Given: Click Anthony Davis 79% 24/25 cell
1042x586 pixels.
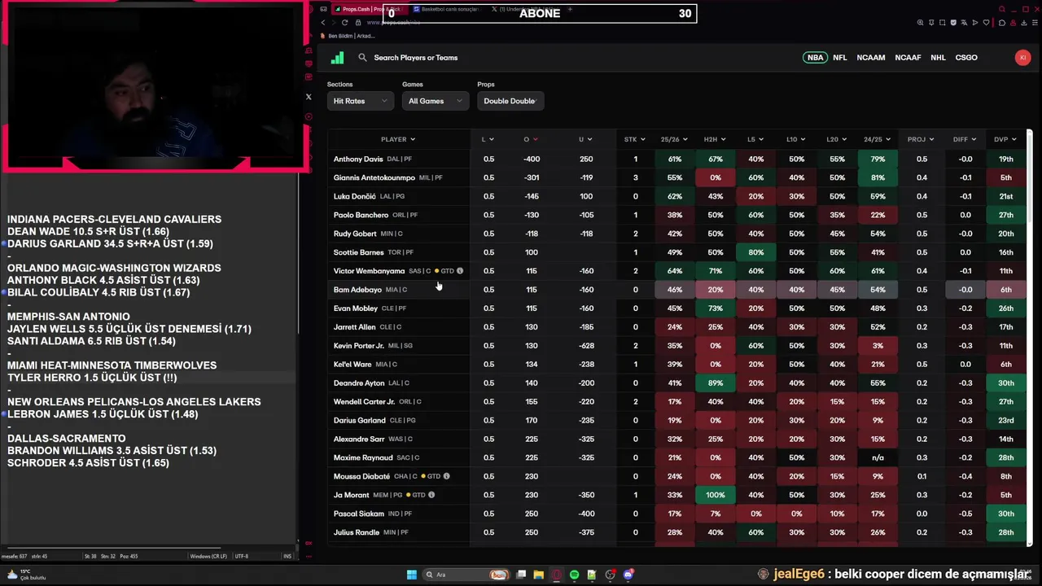Looking at the screenshot, I should coord(878,159).
